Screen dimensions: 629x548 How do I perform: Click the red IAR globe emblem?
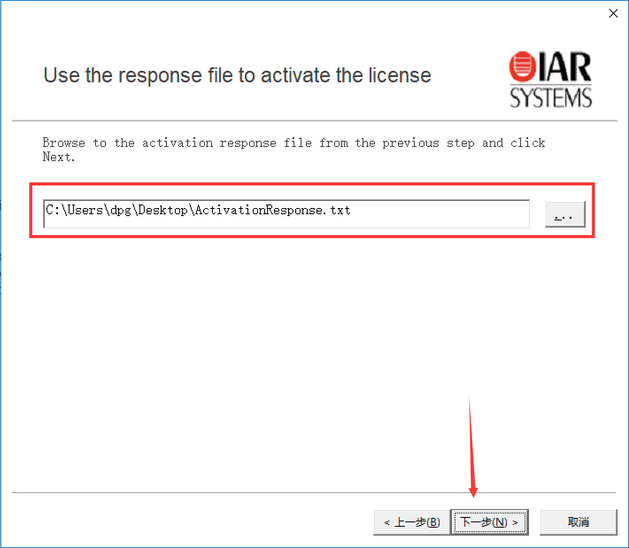(x=523, y=67)
